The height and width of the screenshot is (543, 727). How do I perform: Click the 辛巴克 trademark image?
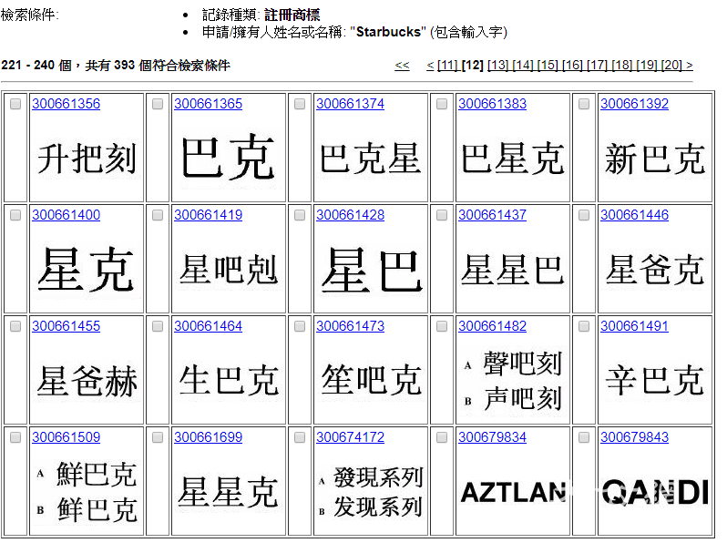pyautogui.click(x=655, y=380)
